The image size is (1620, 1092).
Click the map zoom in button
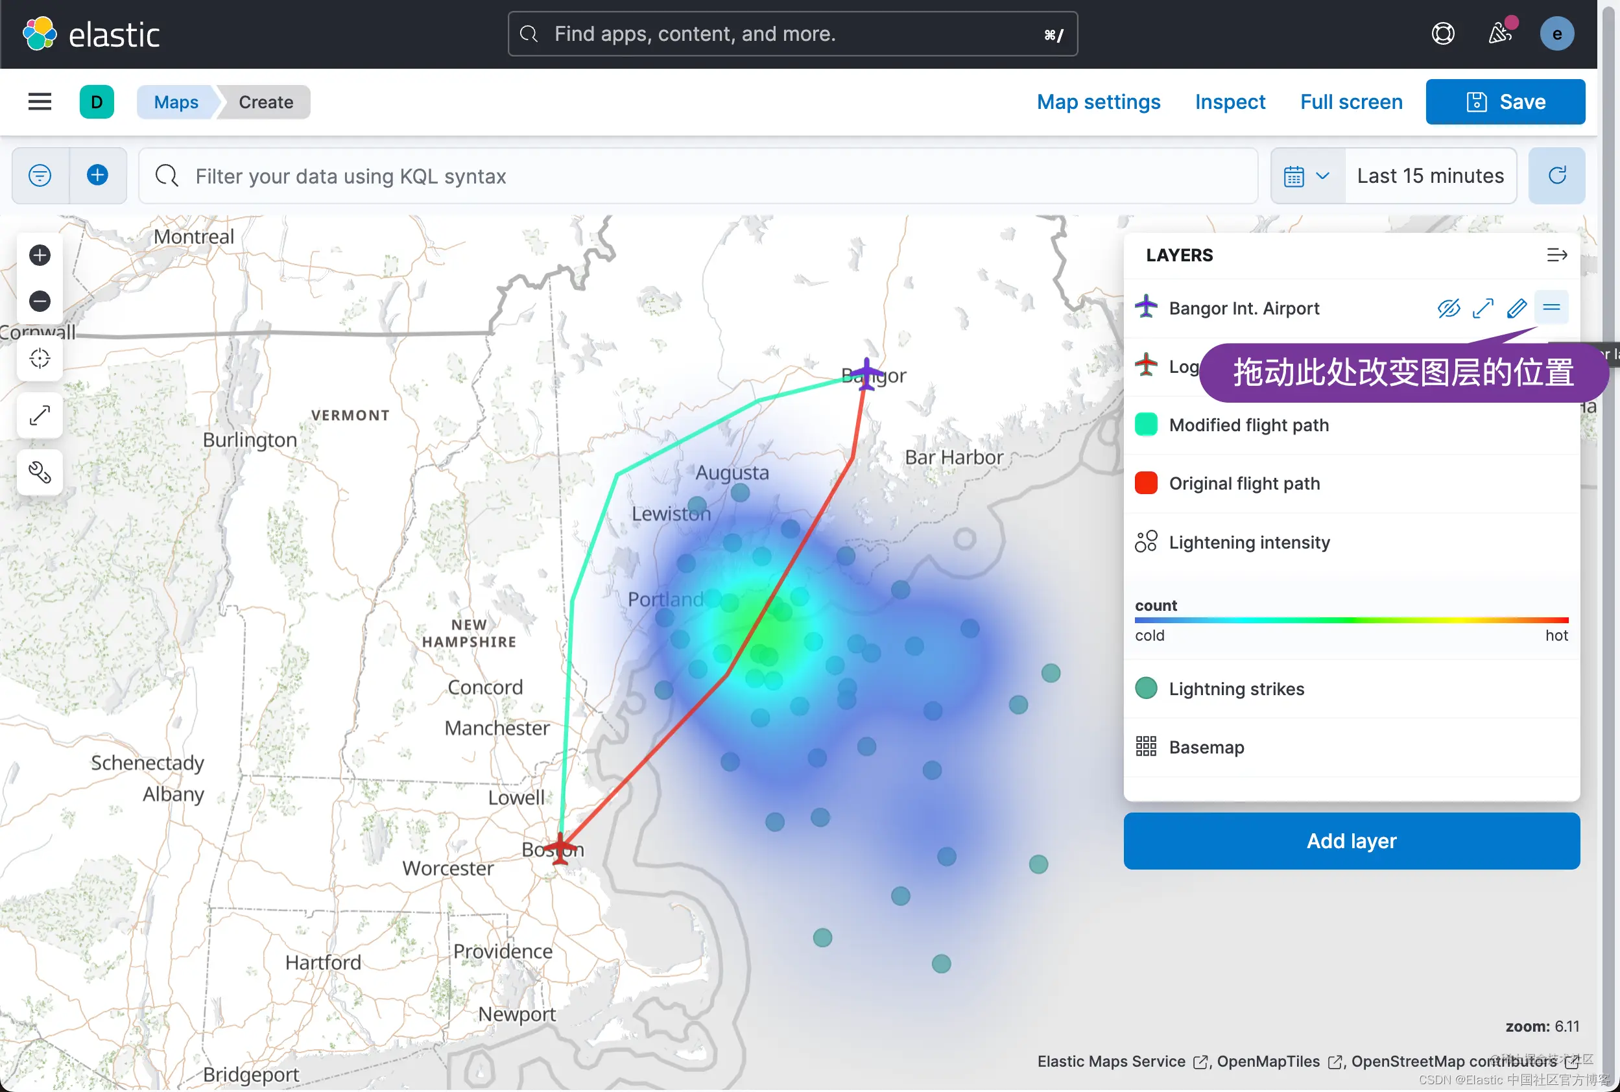pos(40,255)
